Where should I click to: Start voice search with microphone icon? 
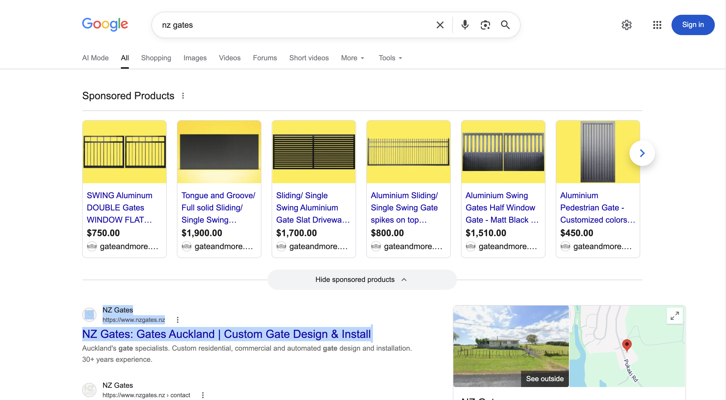pyautogui.click(x=465, y=25)
